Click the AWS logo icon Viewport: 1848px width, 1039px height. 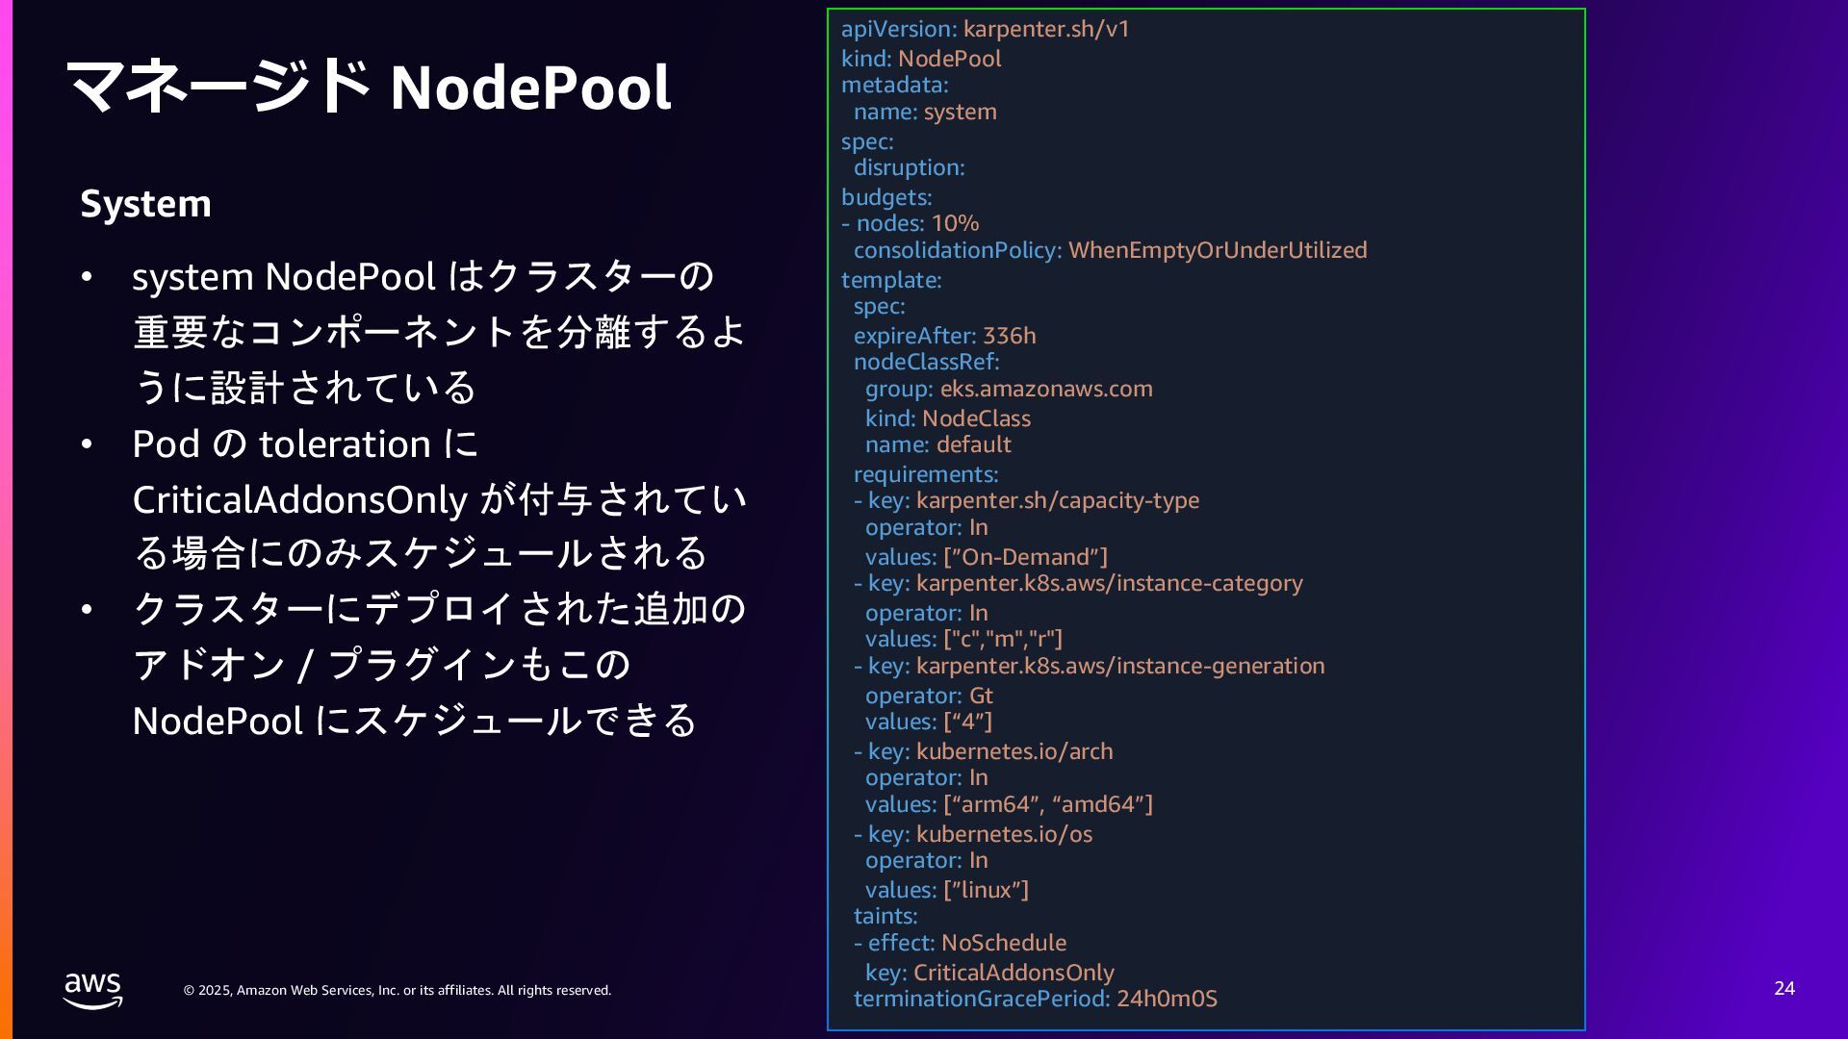click(x=92, y=990)
